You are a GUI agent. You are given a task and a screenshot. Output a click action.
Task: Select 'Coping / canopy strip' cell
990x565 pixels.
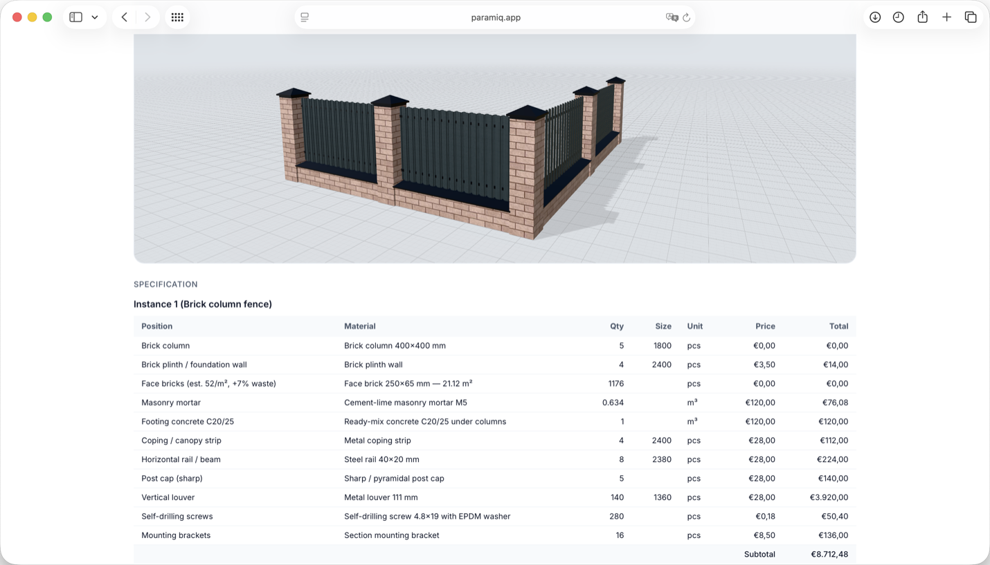[x=181, y=441]
